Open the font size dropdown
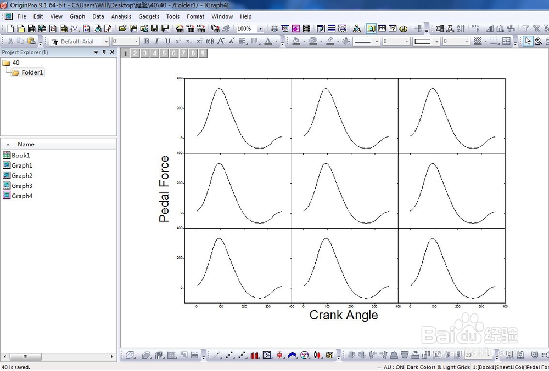 [136, 42]
